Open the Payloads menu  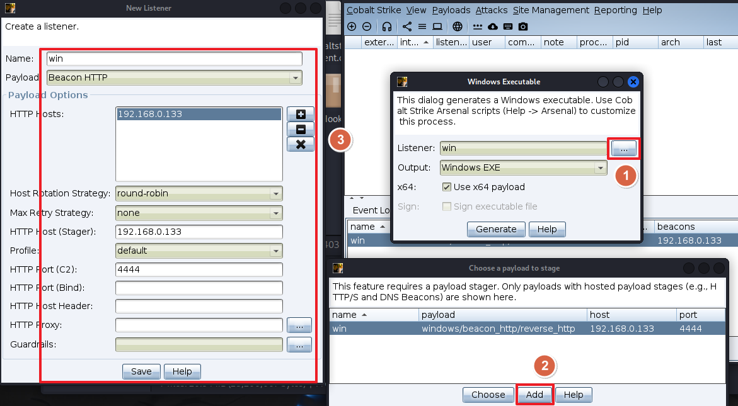pyautogui.click(x=451, y=10)
